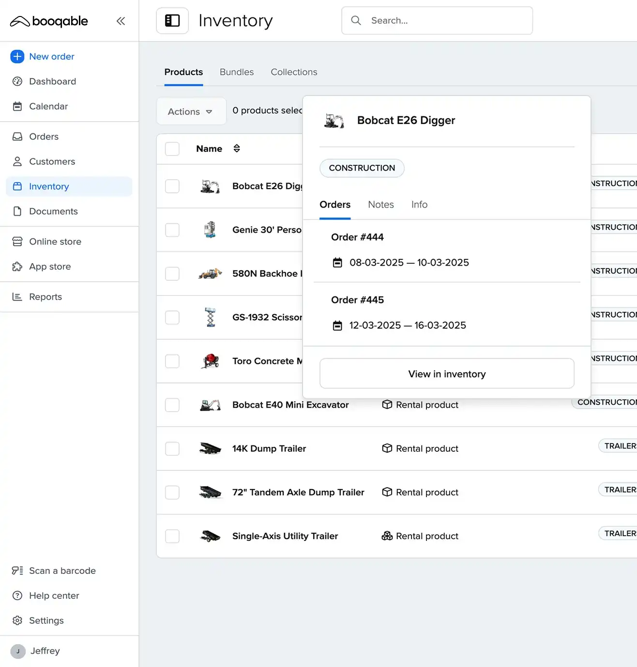637x667 pixels.
Task: Open the Dashboard from the sidebar
Action: click(x=52, y=81)
